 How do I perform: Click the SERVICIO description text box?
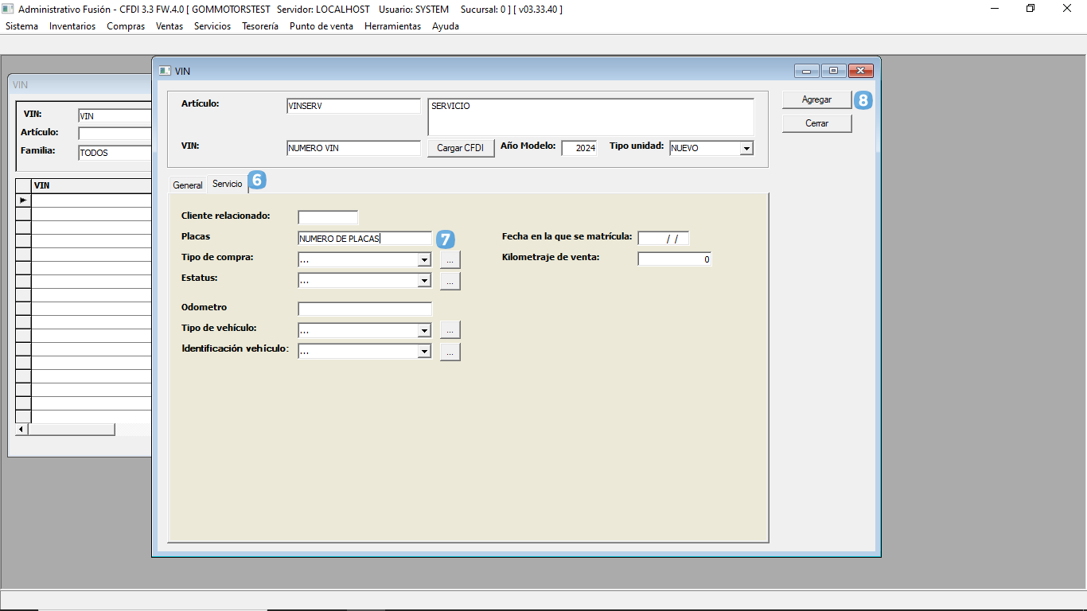[x=590, y=117]
